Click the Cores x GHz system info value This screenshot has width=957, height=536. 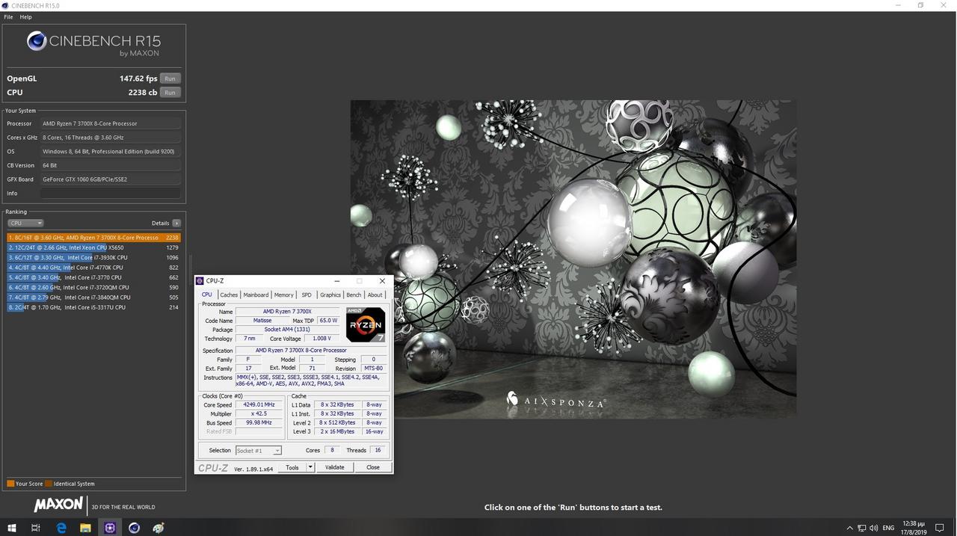click(x=111, y=138)
